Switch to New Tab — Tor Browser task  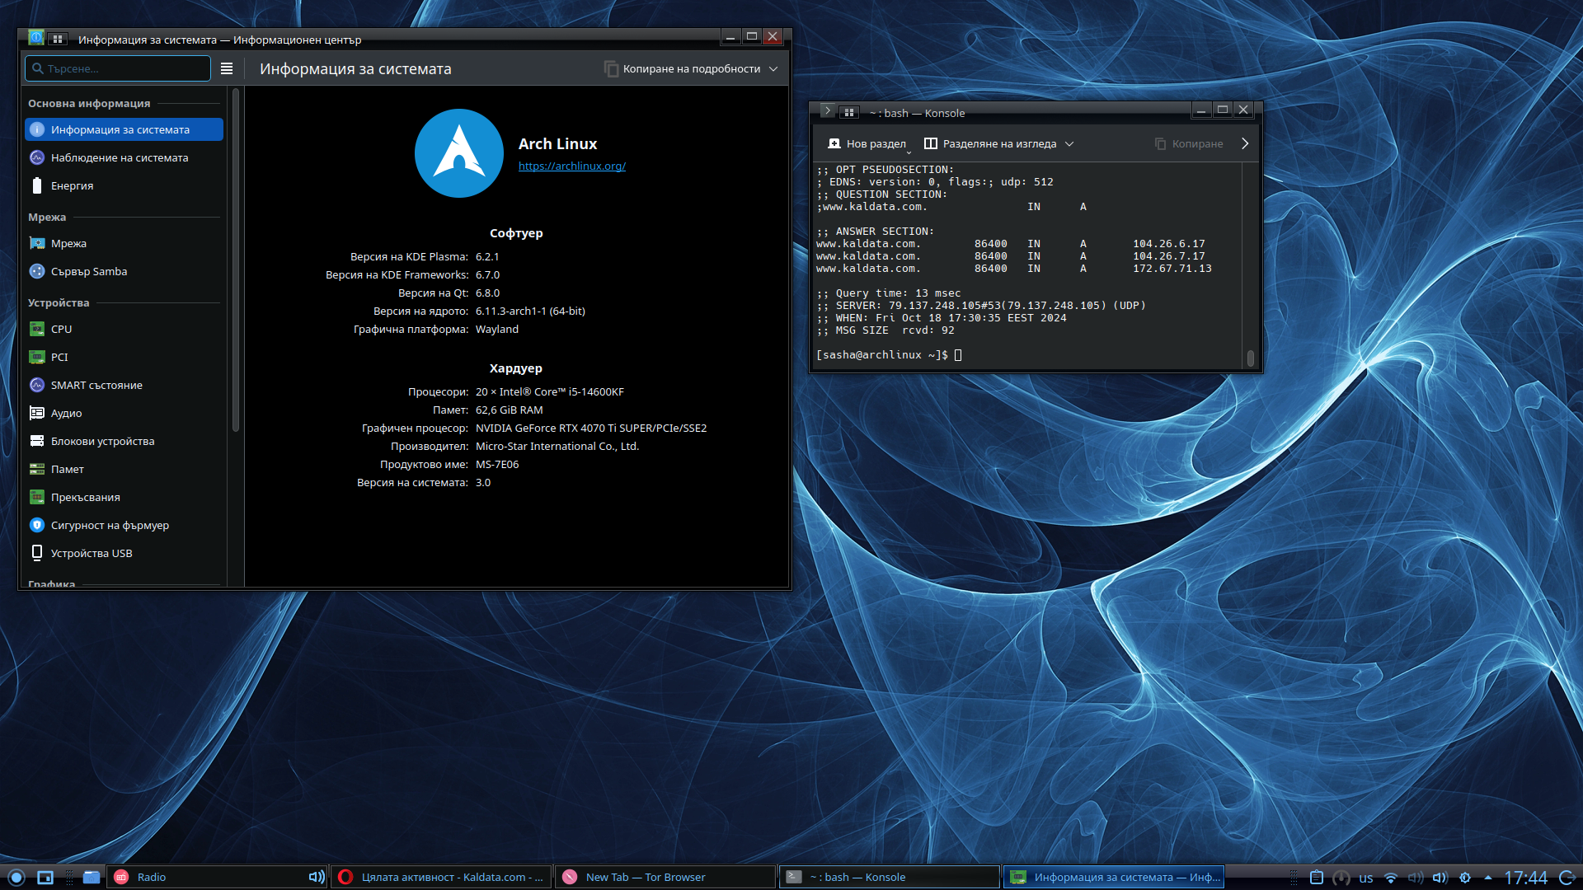click(666, 877)
